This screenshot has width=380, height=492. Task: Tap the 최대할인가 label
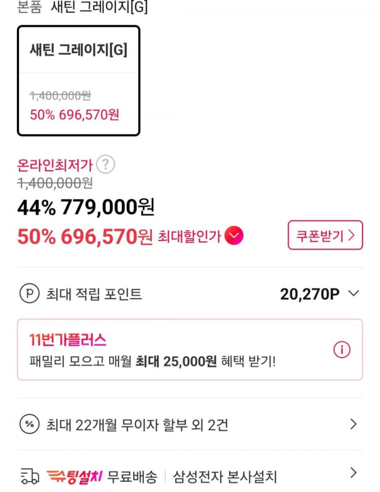point(189,236)
